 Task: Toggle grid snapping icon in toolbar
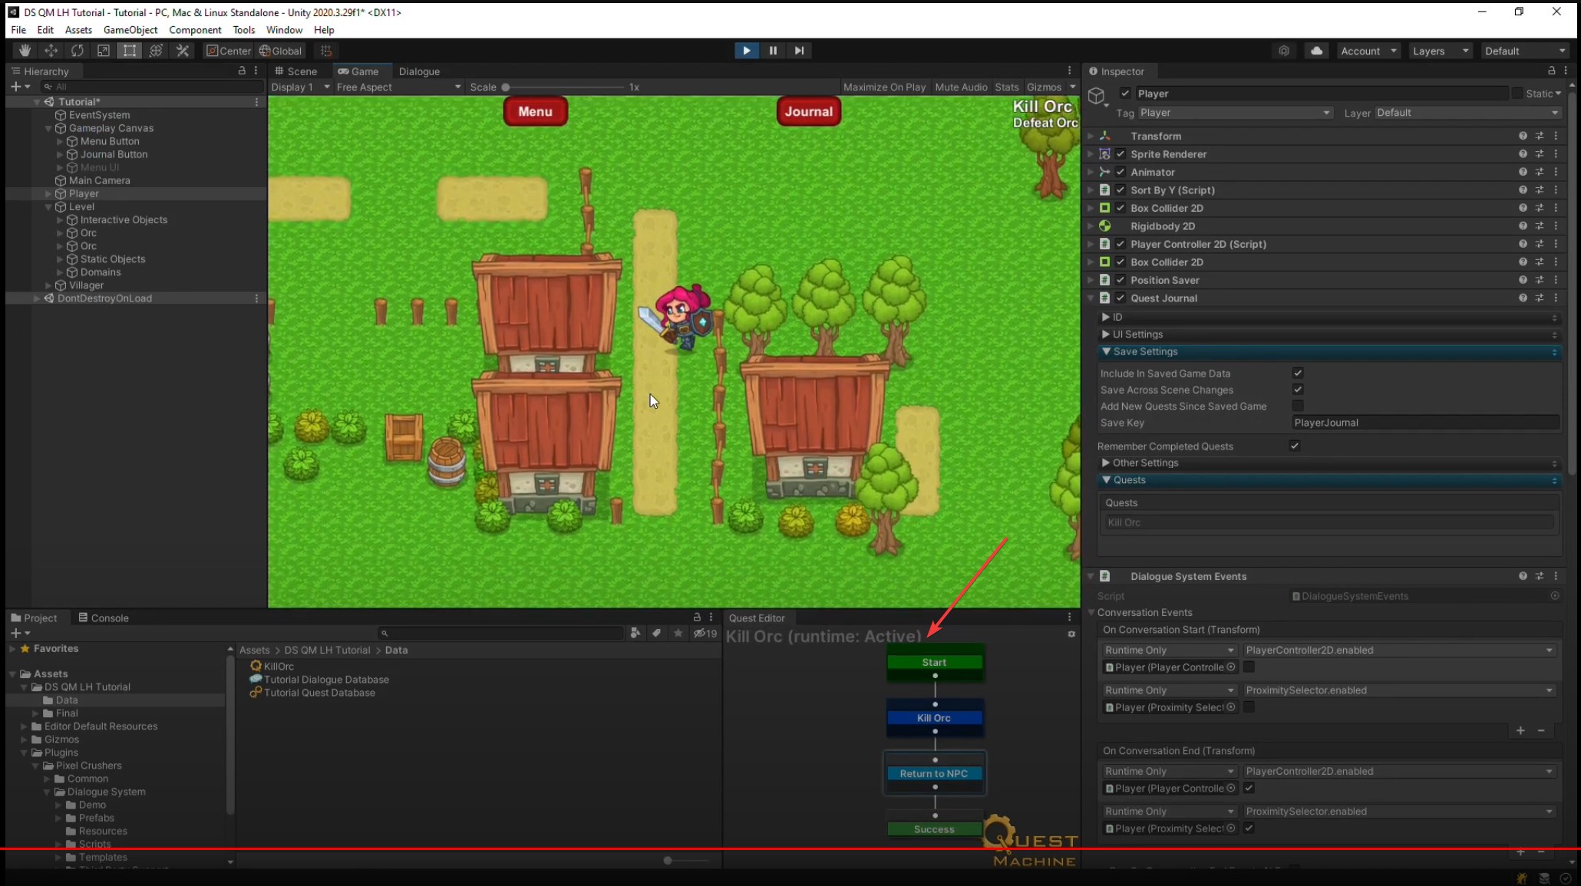[326, 51]
